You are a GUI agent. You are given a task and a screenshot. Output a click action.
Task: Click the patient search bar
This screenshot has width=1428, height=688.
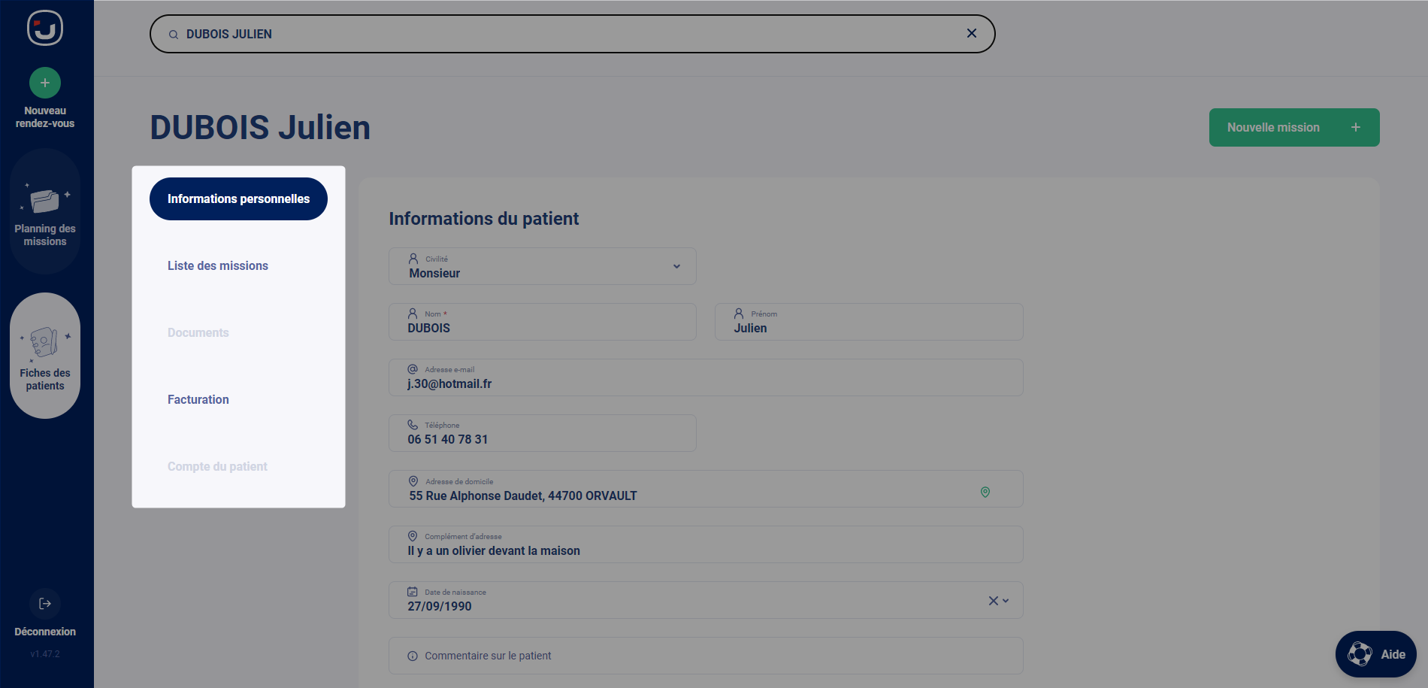point(571,34)
